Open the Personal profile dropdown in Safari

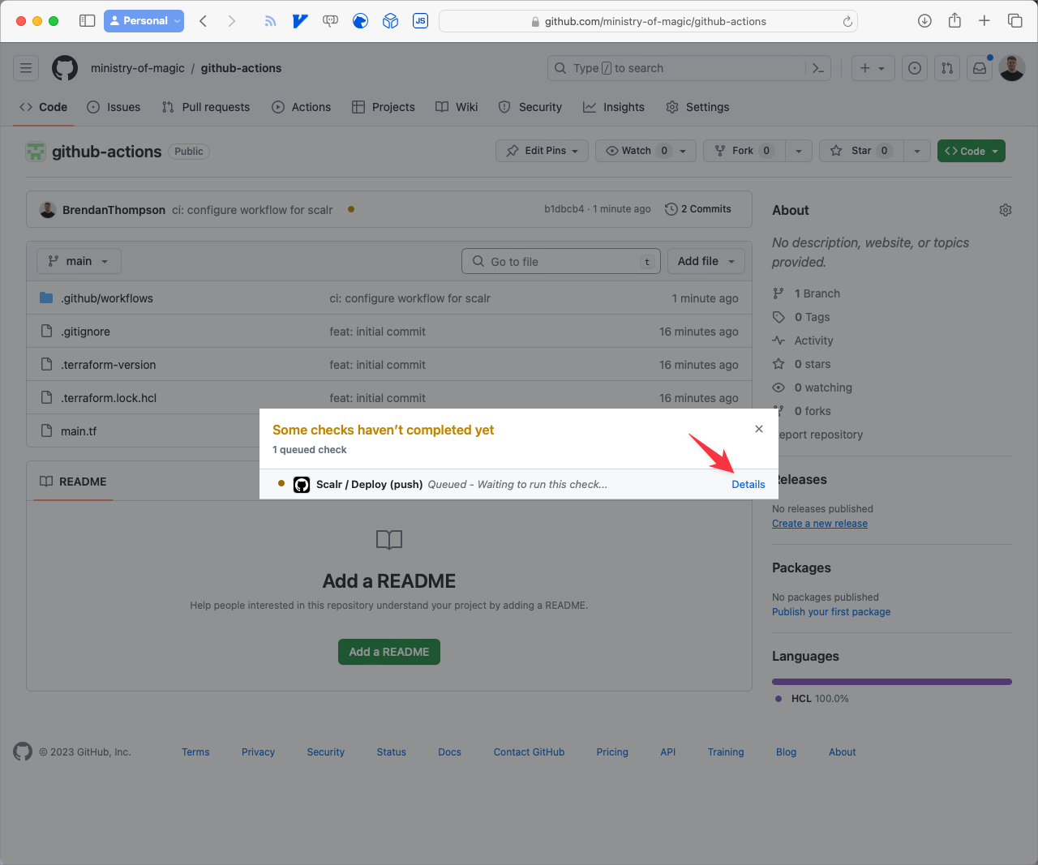click(144, 21)
